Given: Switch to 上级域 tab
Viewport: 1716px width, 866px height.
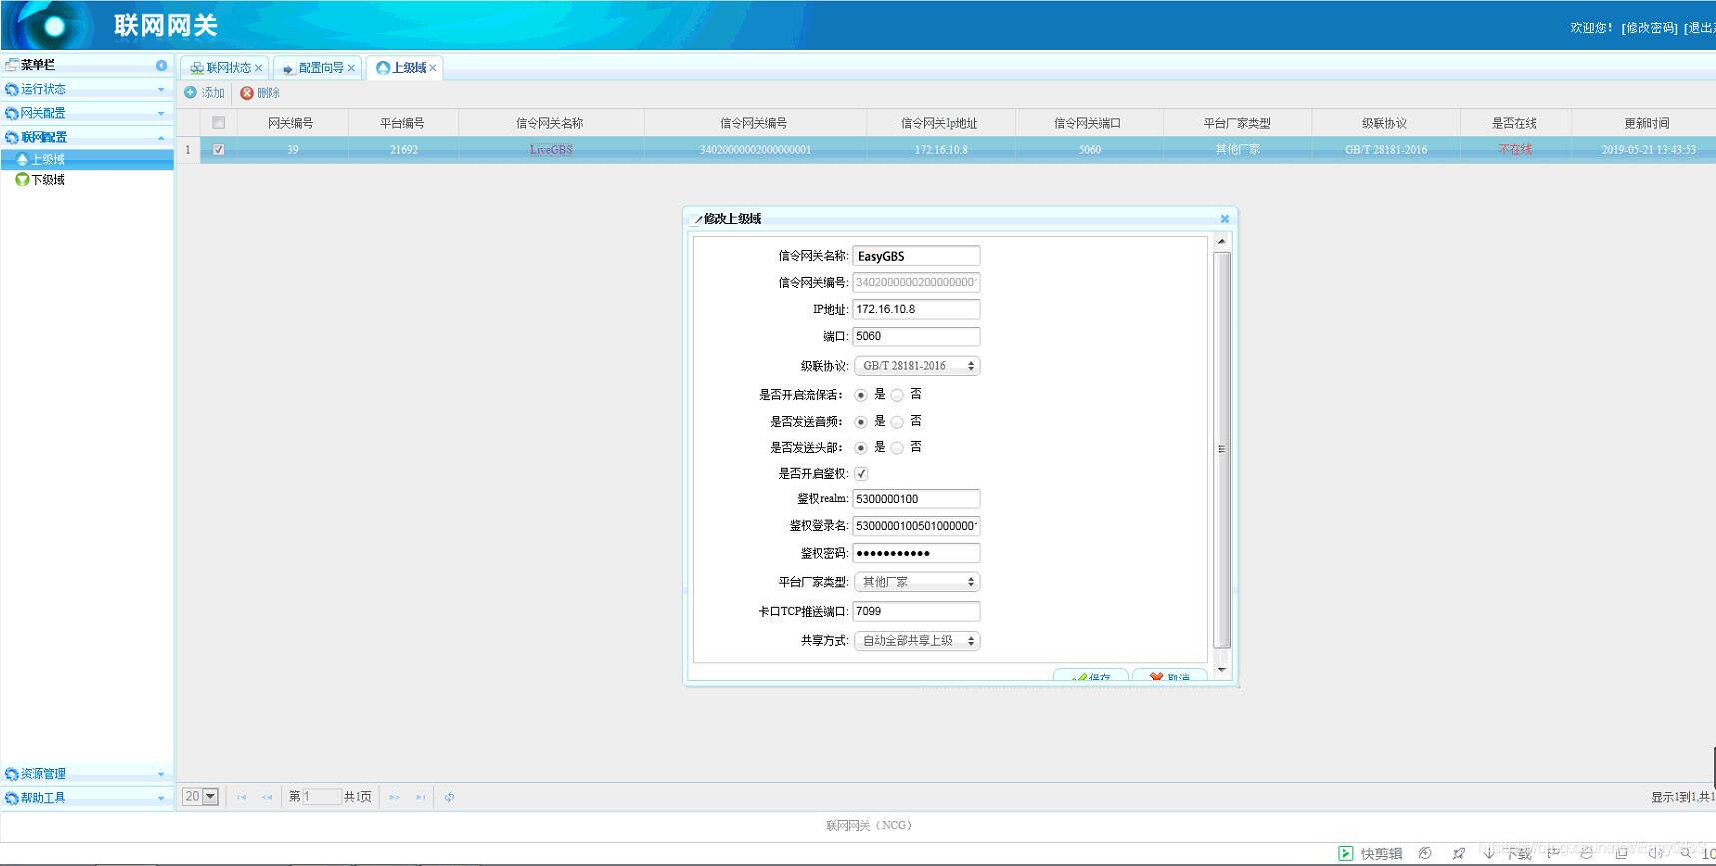Looking at the screenshot, I should point(404,68).
